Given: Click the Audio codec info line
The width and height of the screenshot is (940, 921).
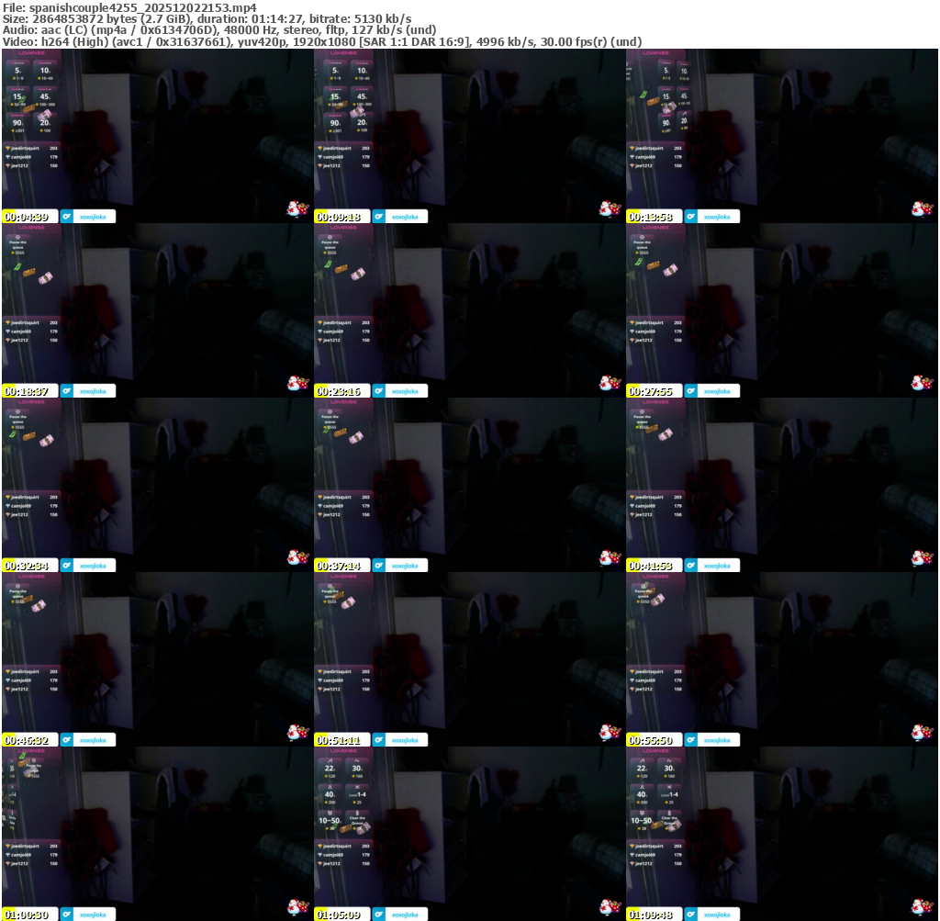Looking at the screenshot, I should 219,30.
